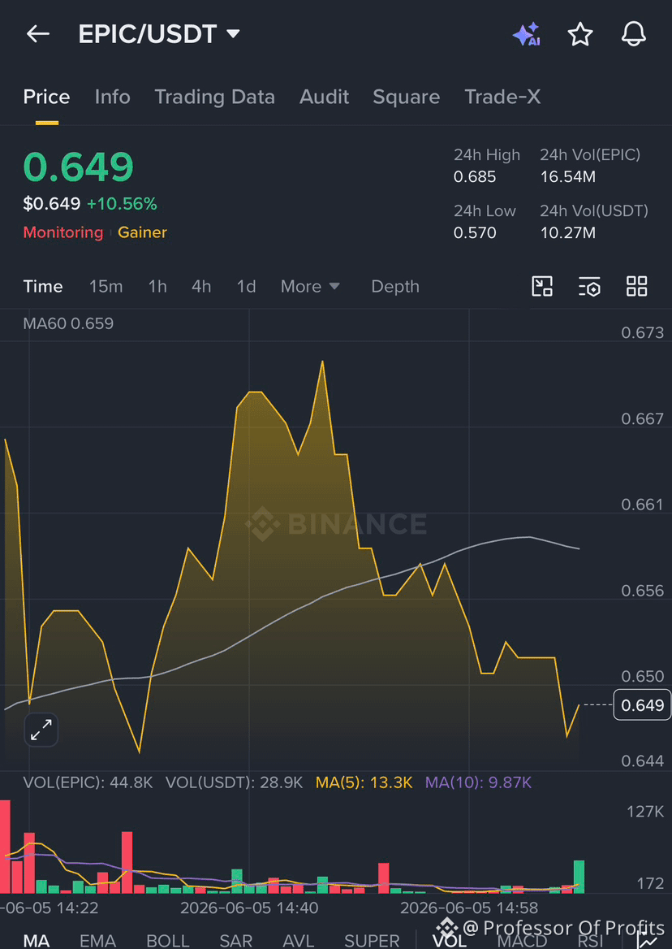
Task: Tap the tallest red volume bar
Action: click(x=5, y=846)
